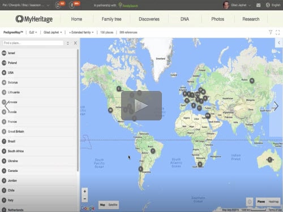
Task: Select France in places list
Action: click(x=38, y=122)
